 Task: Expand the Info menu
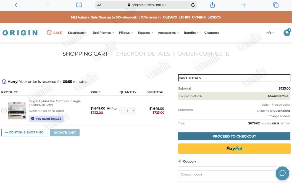coord(270,33)
